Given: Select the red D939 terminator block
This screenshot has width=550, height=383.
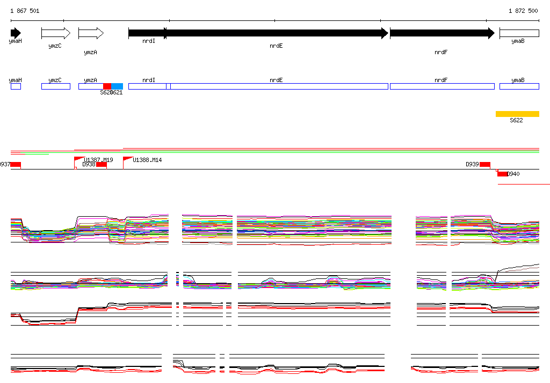Looking at the screenshot, I should click(x=485, y=165).
